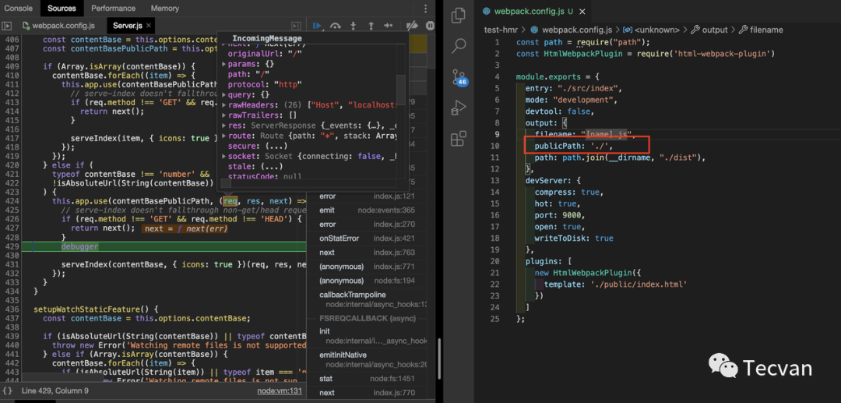
Task: Click the wrench icon before output breadcrumb
Action: [x=695, y=30]
